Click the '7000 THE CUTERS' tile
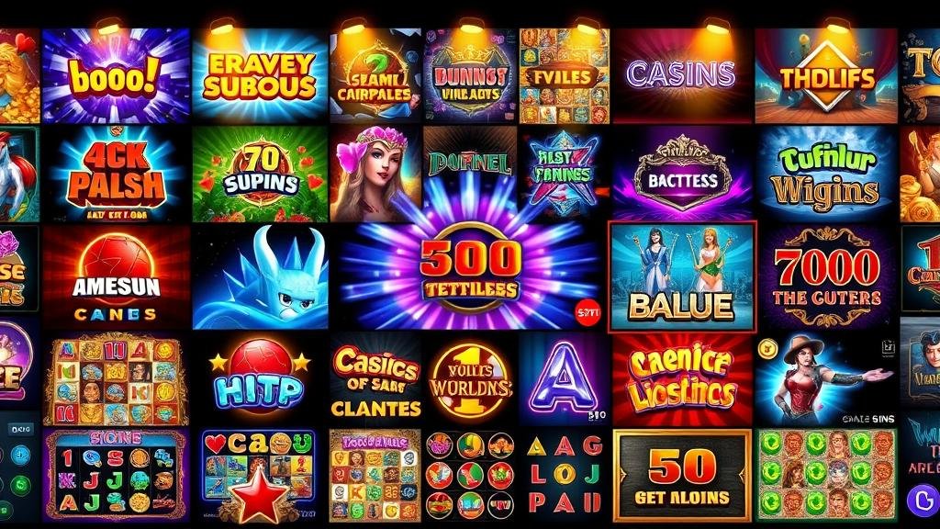This screenshot has width=940, height=529. coord(828,277)
